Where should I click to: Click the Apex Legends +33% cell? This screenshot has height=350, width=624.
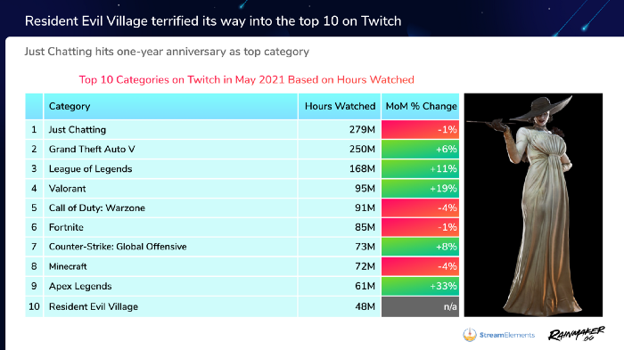420,286
